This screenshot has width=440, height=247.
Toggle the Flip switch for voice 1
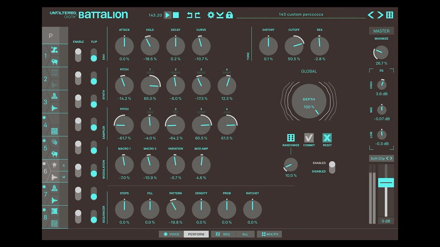[x=94, y=55]
